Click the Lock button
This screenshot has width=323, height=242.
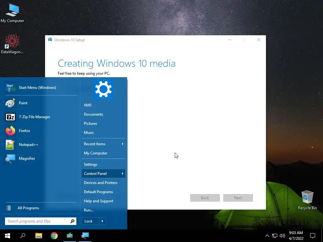[91, 221]
